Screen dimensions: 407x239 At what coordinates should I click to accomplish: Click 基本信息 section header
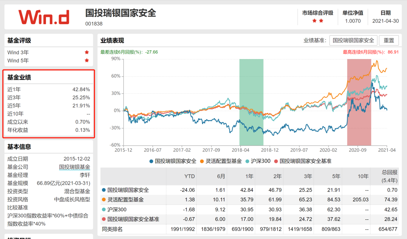tap(19, 147)
